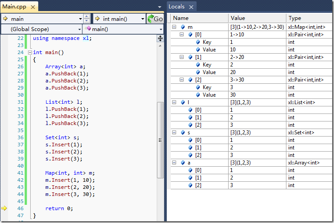Click the [0] element icon under a
Screen dimensions: 334x223
(x=190, y=170)
